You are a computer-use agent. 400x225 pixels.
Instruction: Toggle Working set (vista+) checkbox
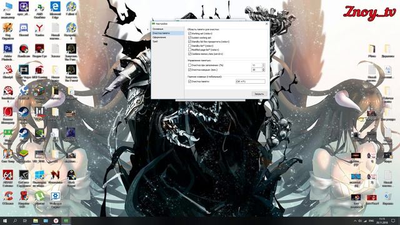[189, 33]
